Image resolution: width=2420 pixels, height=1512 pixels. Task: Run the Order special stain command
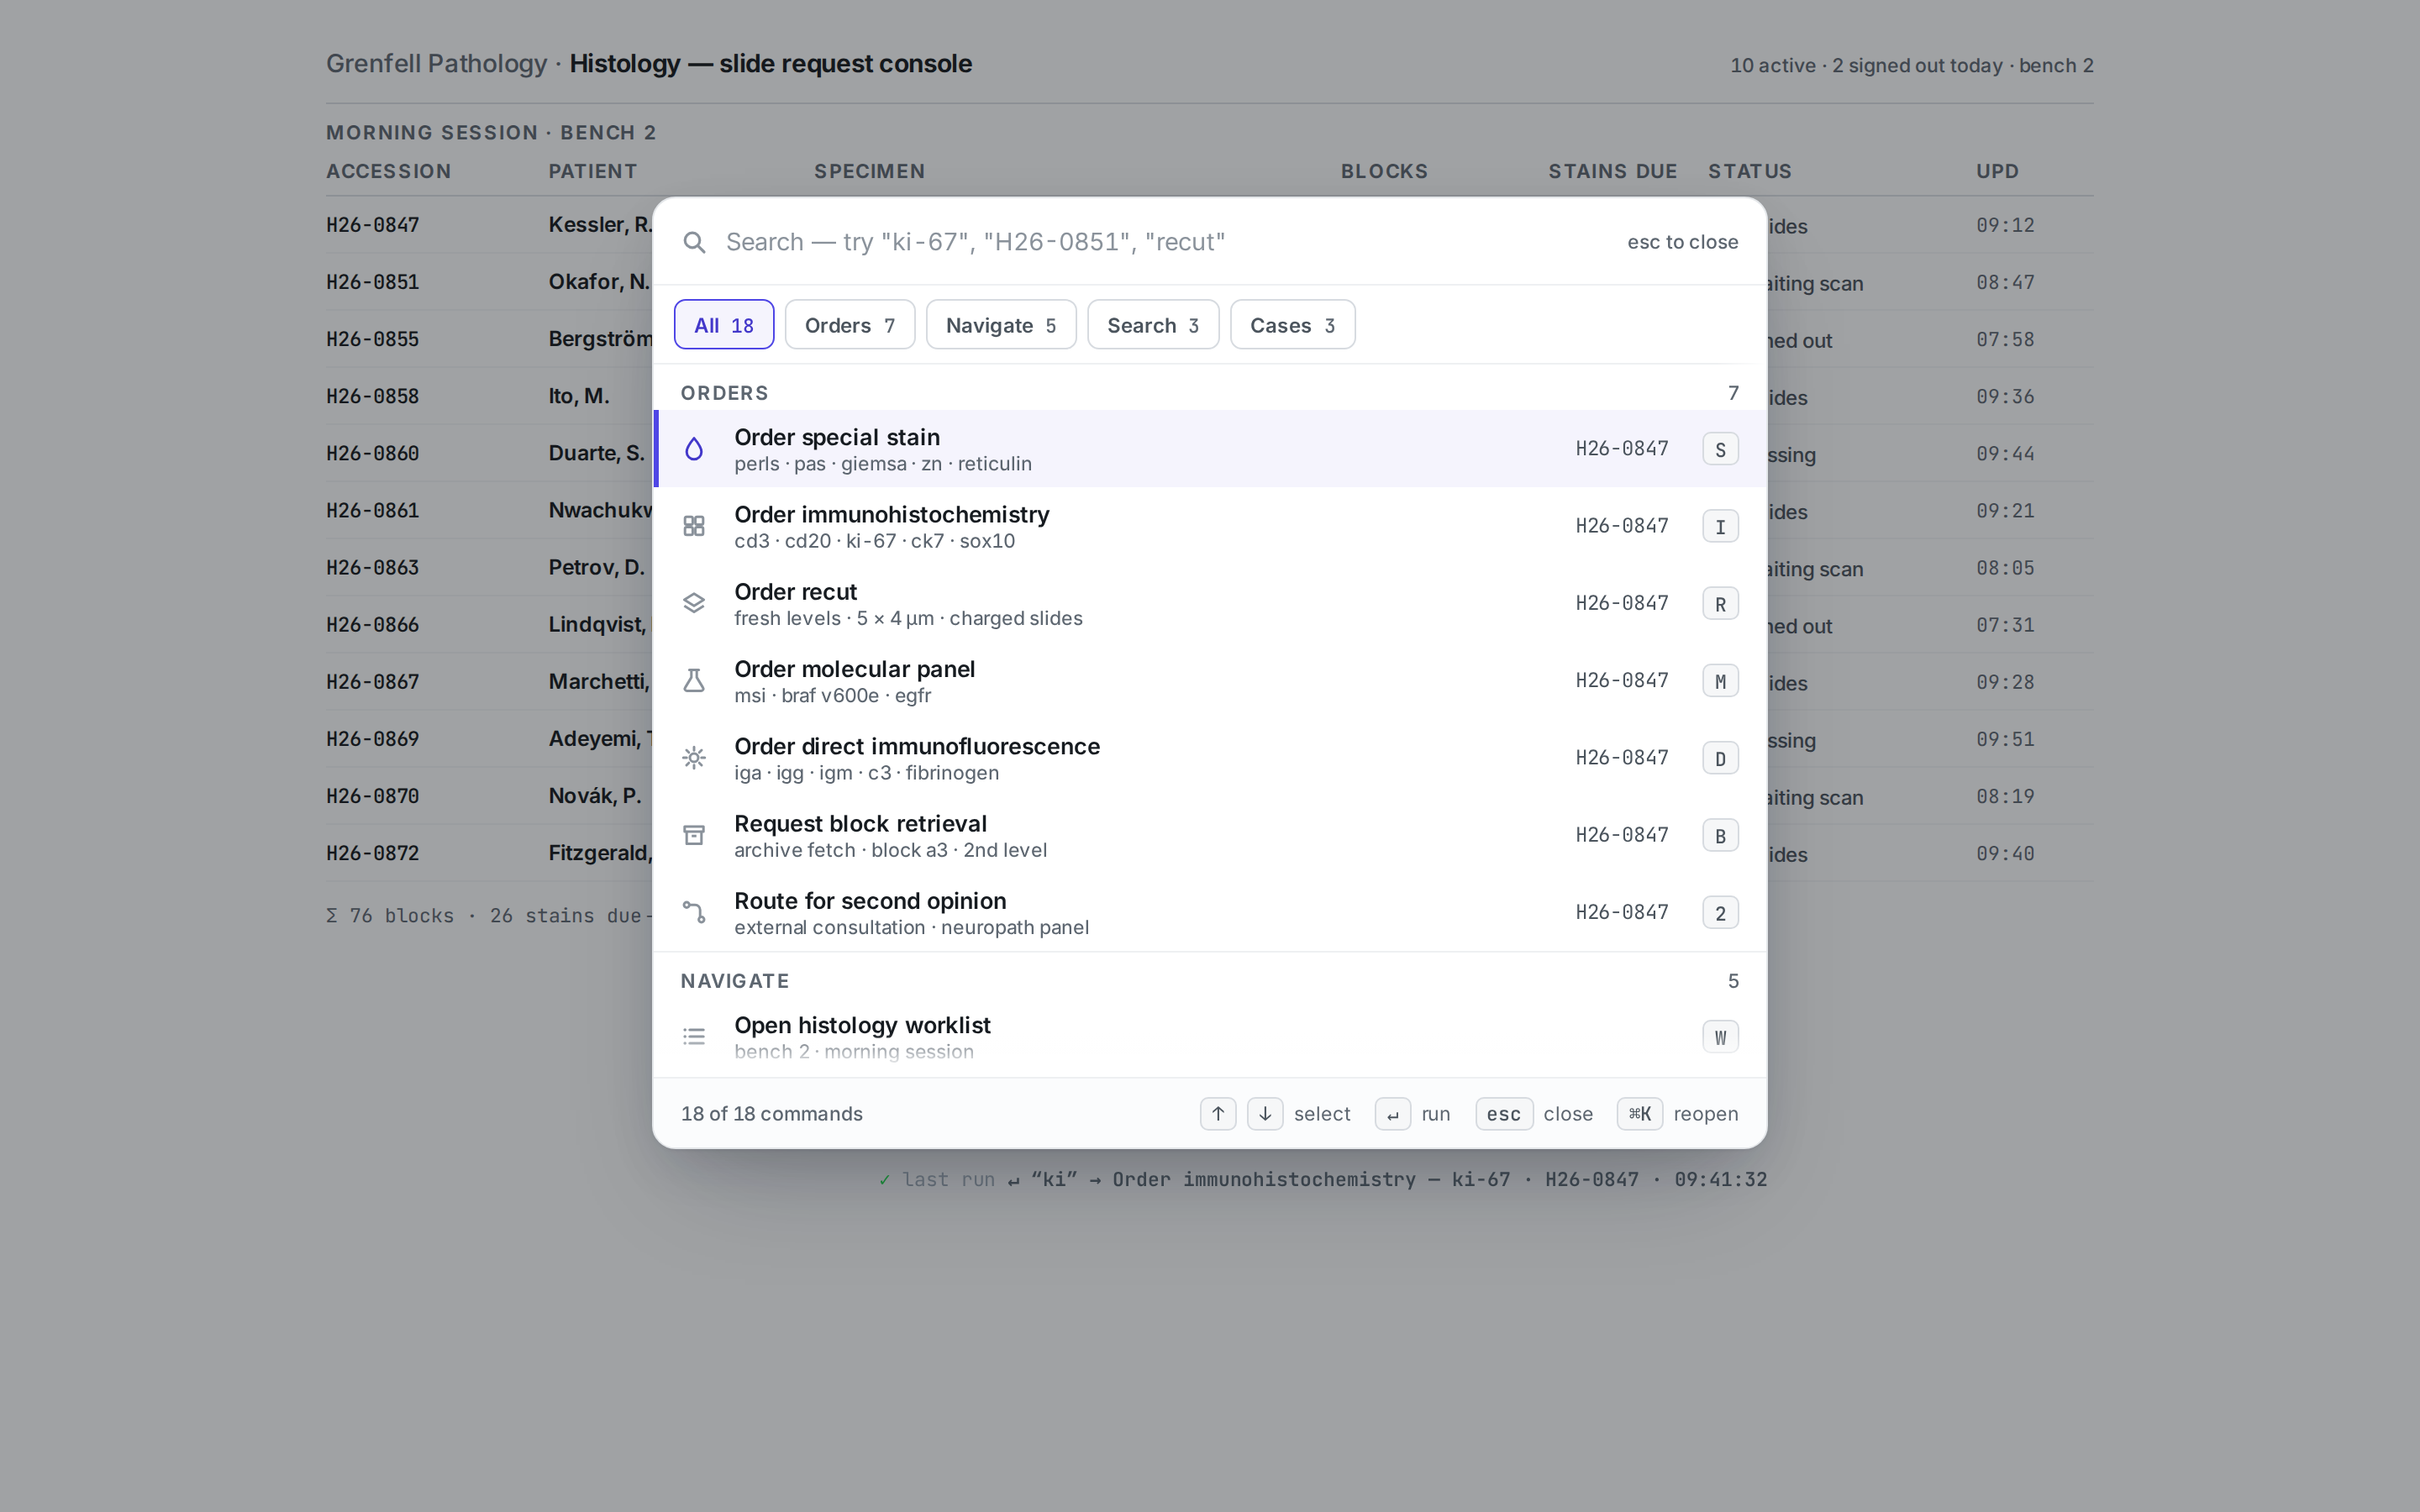tap(1210, 449)
